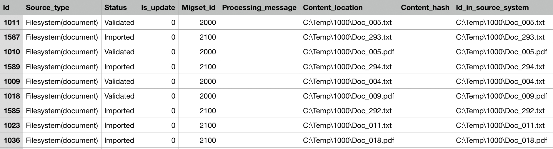Click Id_in_source_system cell with Doc_292.txt
553x149 pixels.
pos(500,111)
